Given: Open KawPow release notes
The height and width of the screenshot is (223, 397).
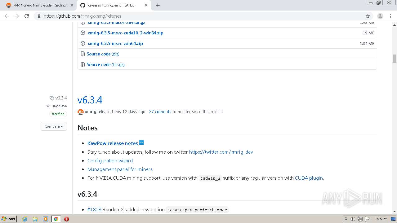Looking at the screenshot, I should pyautogui.click(x=113, y=143).
